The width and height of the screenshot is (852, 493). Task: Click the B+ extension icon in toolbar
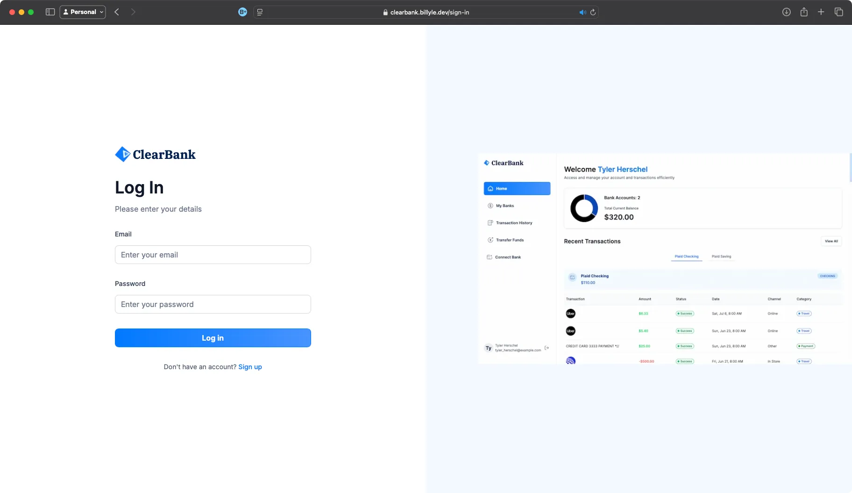pos(242,12)
